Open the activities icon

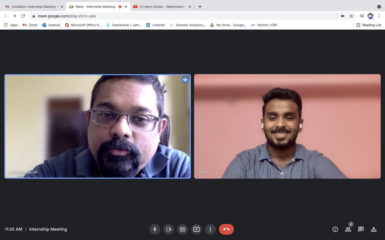click(x=373, y=229)
